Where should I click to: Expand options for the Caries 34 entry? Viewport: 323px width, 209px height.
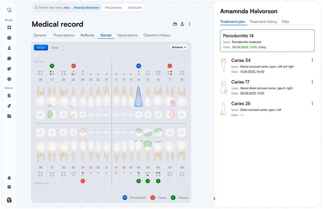click(x=312, y=60)
